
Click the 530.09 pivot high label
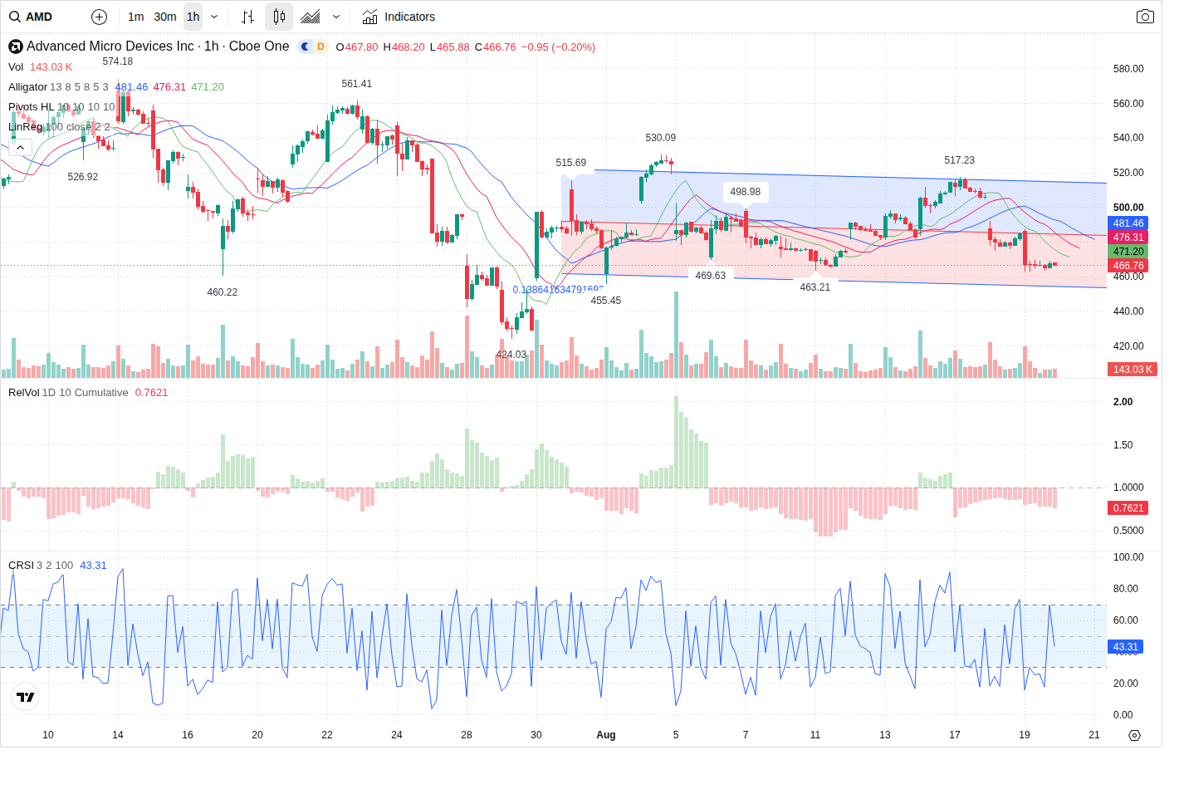click(660, 138)
